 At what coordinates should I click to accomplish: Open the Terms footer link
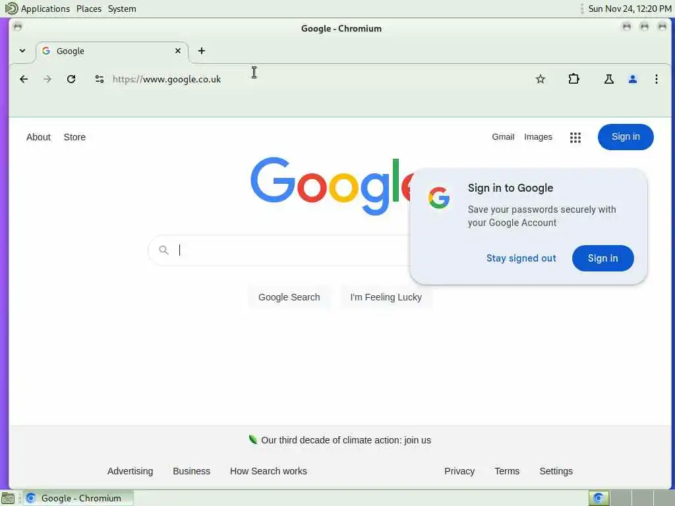click(507, 471)
